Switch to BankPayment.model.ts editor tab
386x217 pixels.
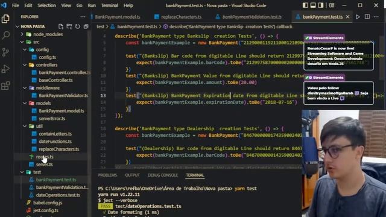click(117, 17)
